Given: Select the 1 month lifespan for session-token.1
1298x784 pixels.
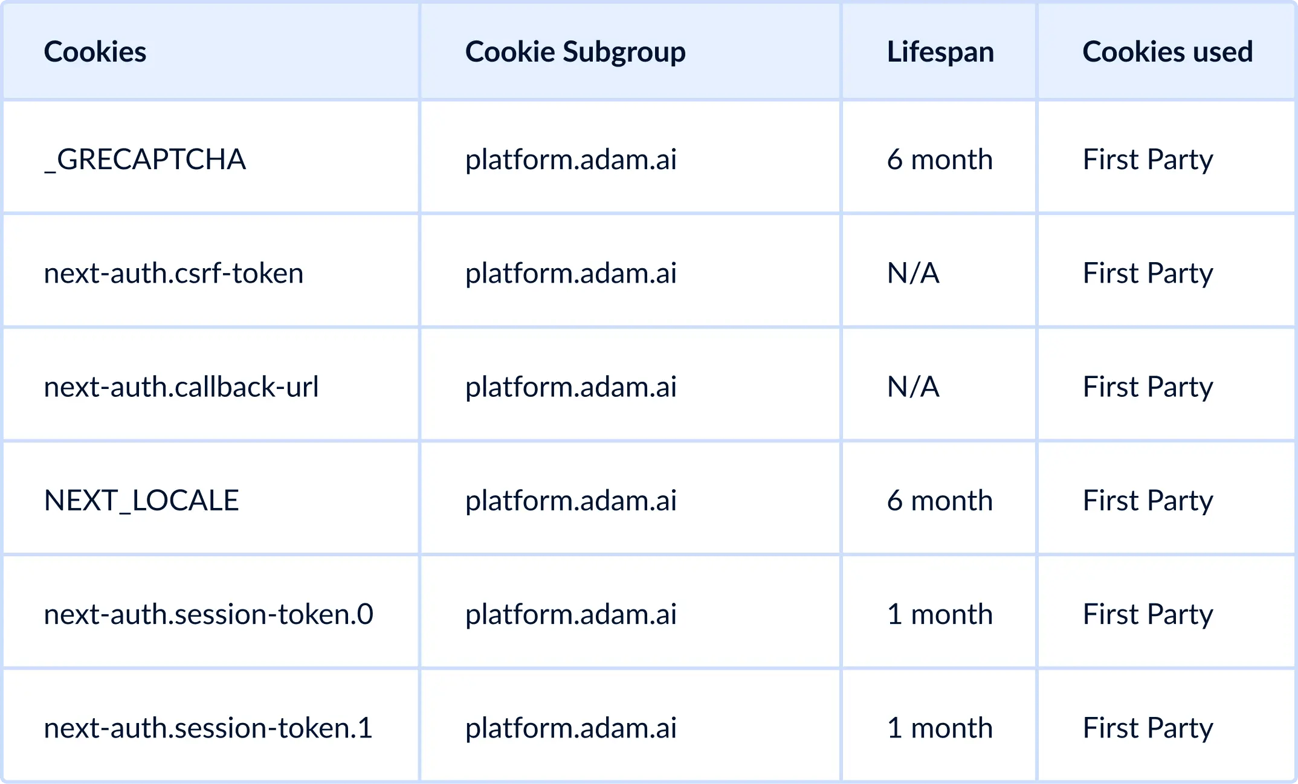Looking at the screenshot, I should tap(940, 728).
